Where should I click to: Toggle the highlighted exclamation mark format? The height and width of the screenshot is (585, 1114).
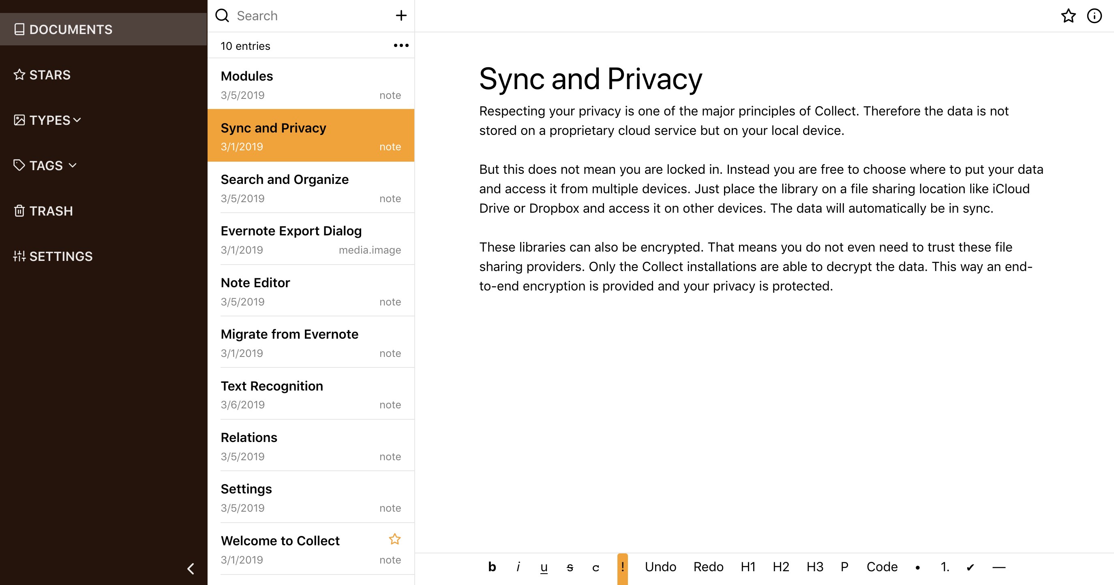tap(622, 567)
